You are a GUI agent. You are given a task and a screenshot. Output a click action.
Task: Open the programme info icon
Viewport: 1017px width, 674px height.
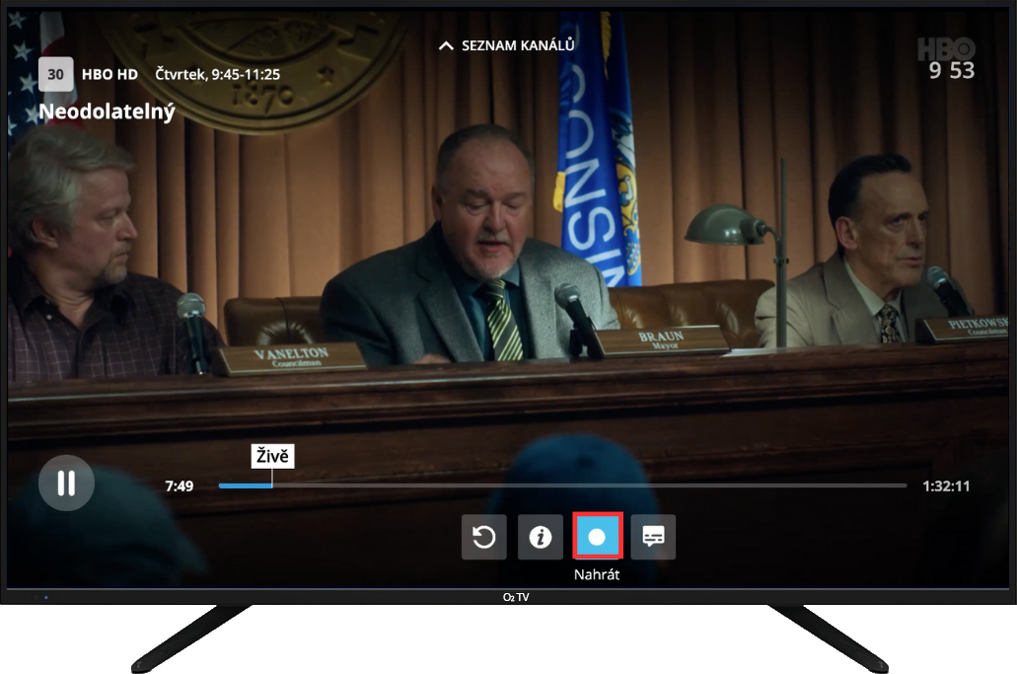click(540, 537)
